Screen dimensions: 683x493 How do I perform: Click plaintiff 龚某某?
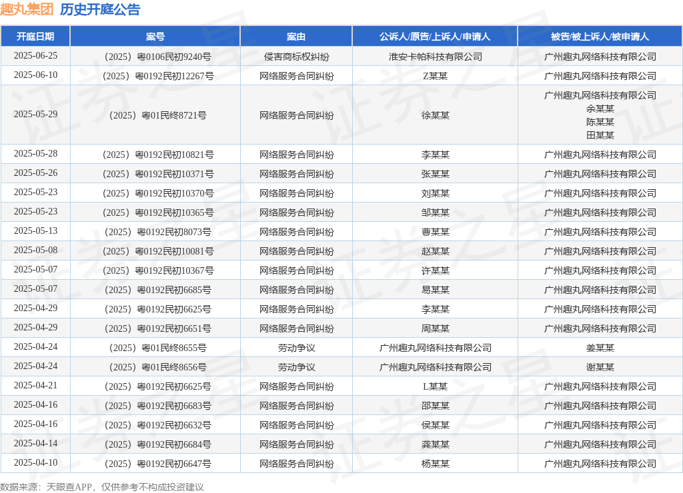(x=435, y=444)
